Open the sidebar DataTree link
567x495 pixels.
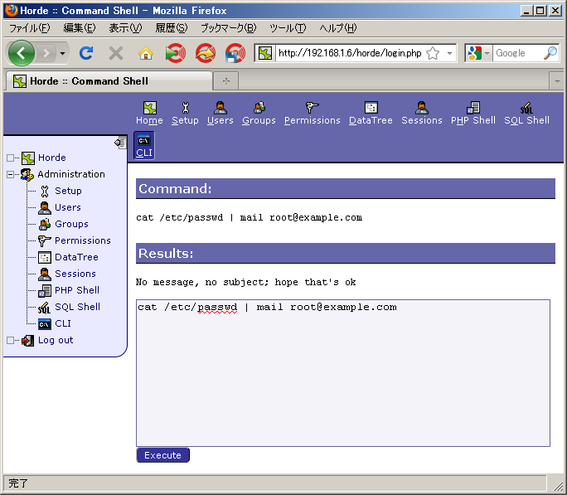pyautogui.click(x=76, y=257)
